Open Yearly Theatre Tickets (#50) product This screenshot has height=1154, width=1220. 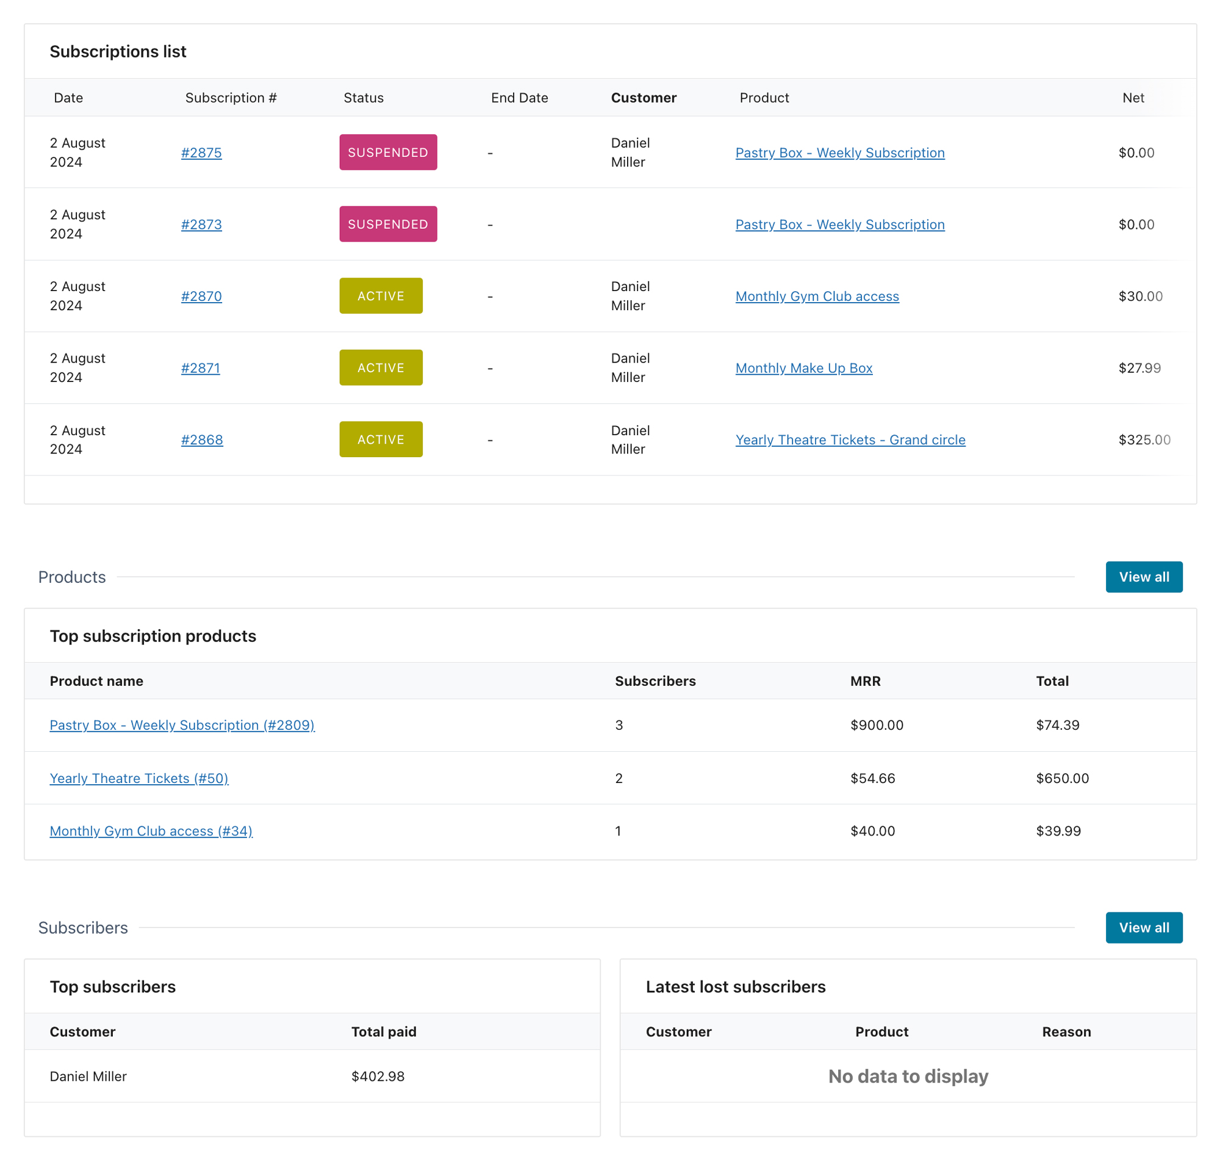[x=139, y=777]
